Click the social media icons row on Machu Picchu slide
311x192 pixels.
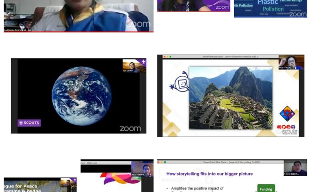[x=286, y=127]
